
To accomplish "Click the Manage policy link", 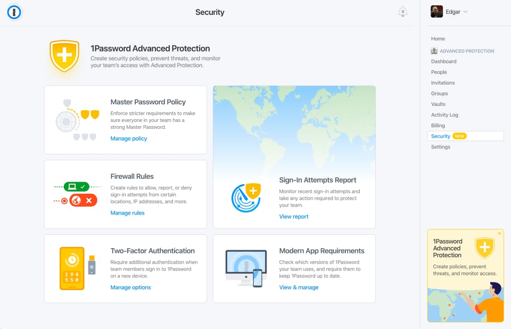I will pyautogui.click(x=128, y=138).
